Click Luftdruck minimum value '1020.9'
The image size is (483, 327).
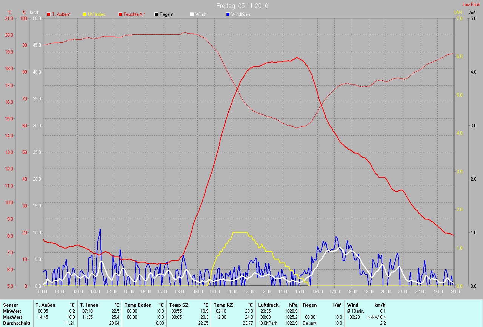(291, 311)
